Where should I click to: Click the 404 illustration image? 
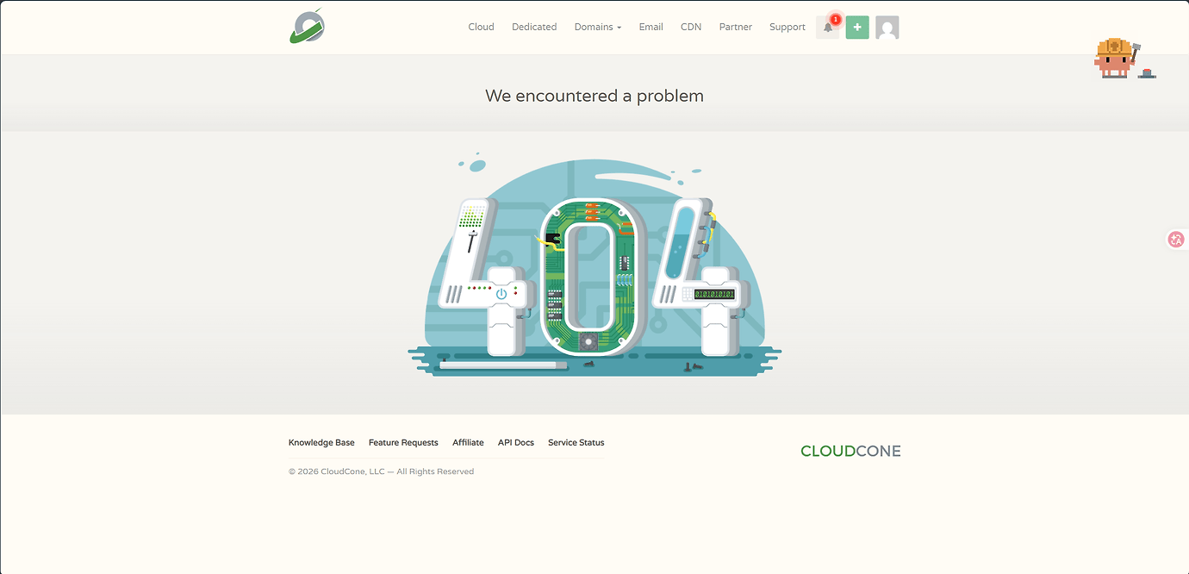[594, 265]
